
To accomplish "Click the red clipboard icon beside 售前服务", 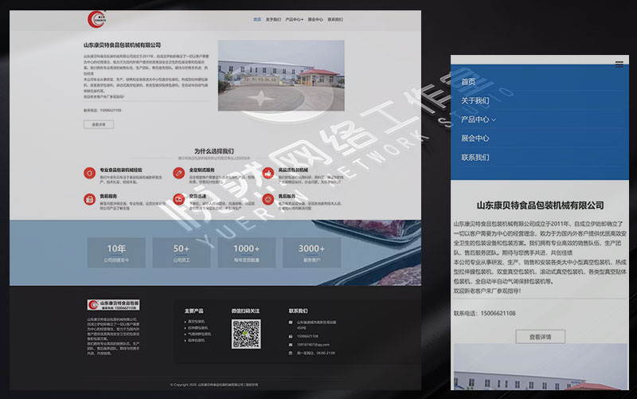I will click(89, 199).
